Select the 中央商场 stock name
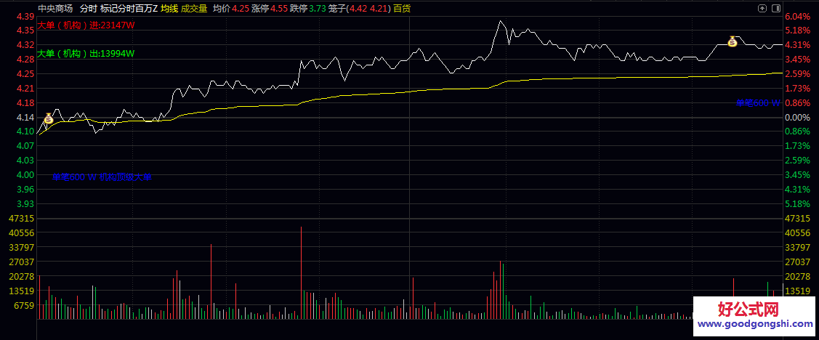The image size is (819, 340). 55,9
